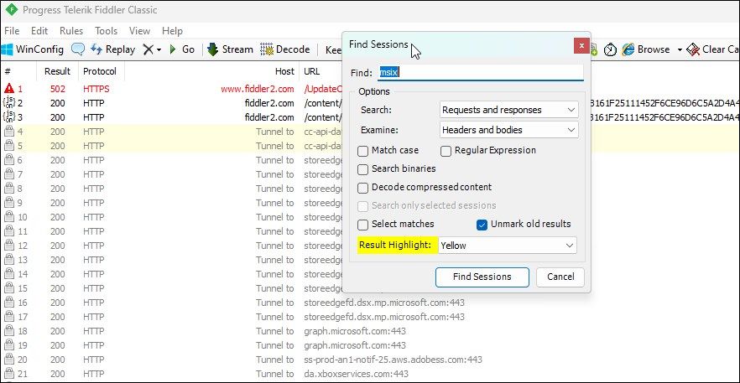Click the Find Sessions button
This screenshot has width=740, height=383.
click(482, 277)
